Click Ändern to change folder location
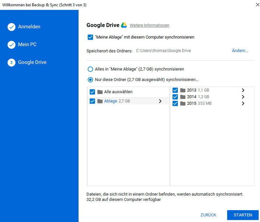 (x=240, y=51)
